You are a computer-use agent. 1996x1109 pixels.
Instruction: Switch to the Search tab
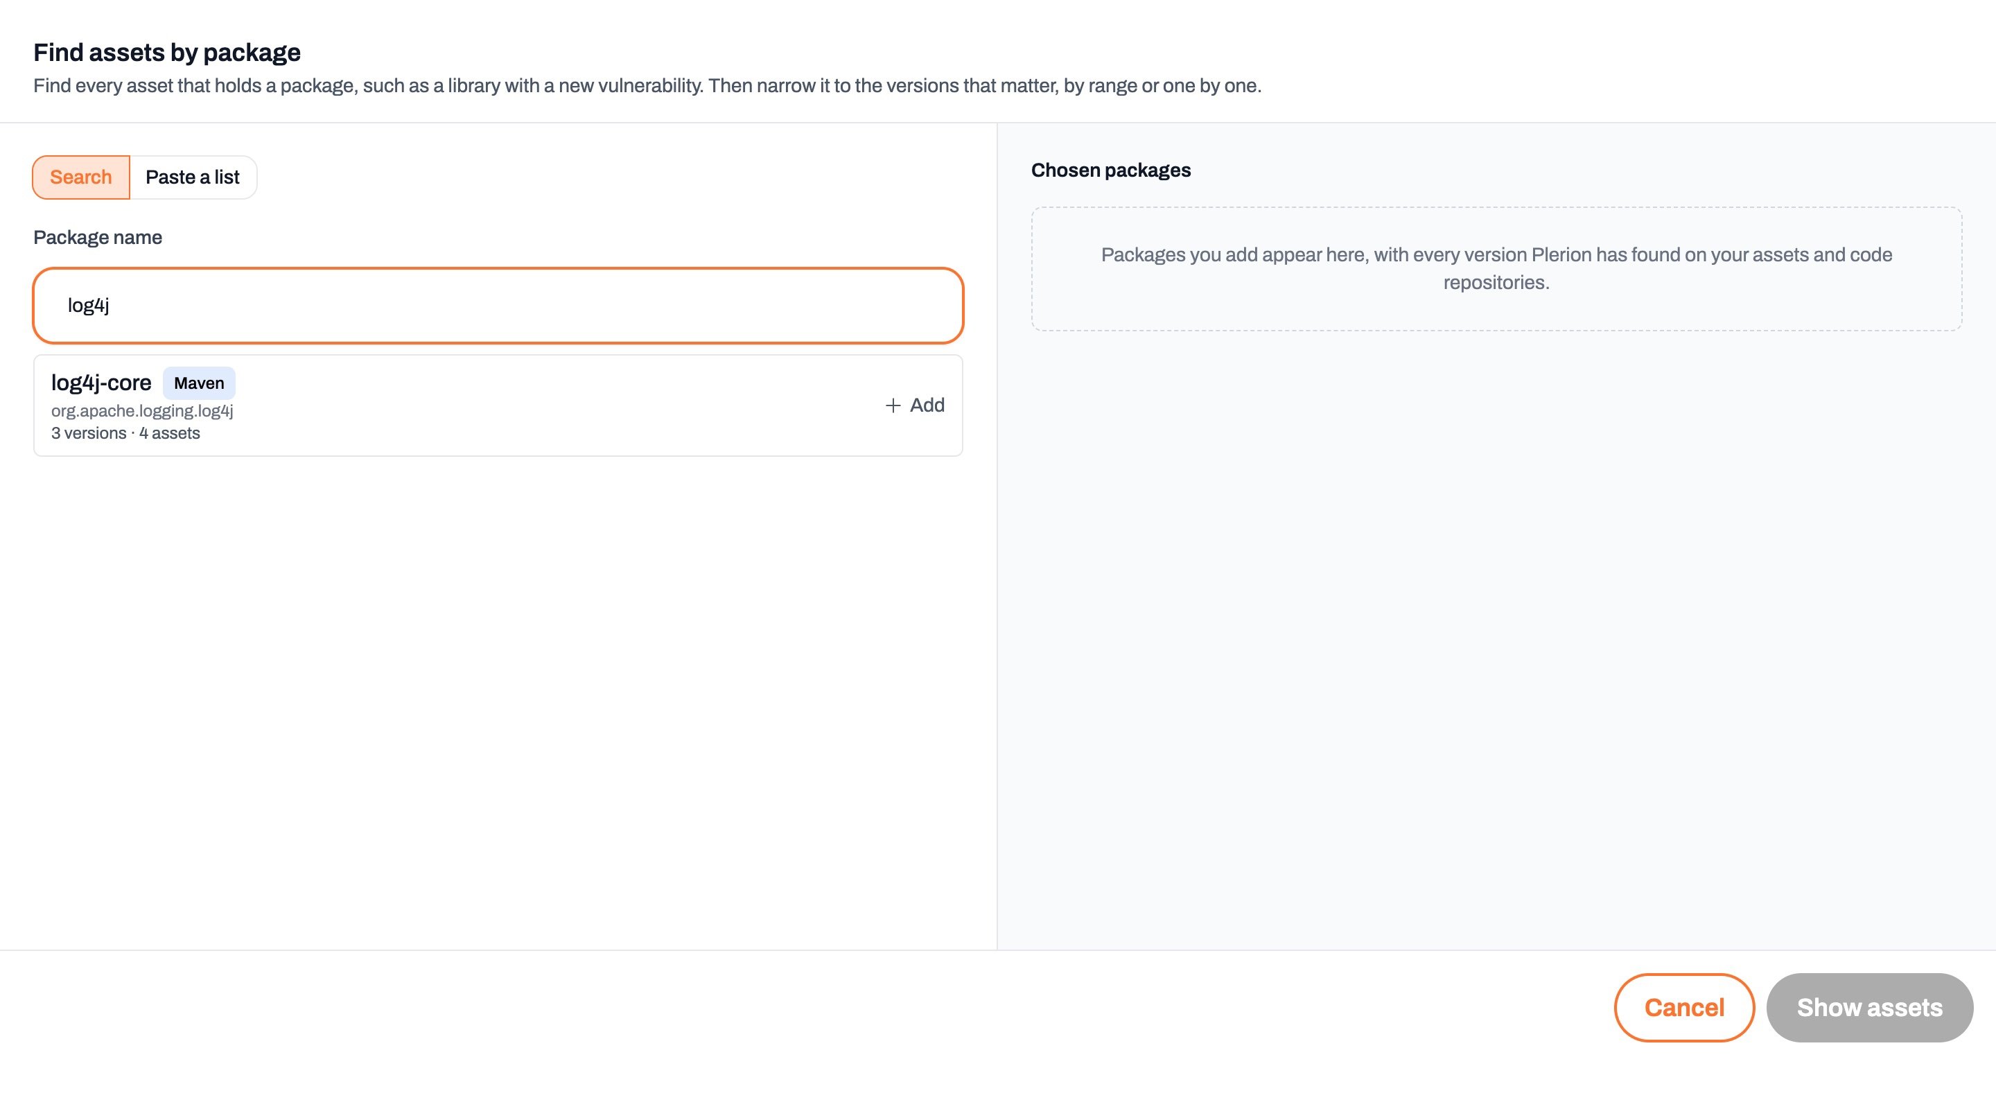click(80, 177)
